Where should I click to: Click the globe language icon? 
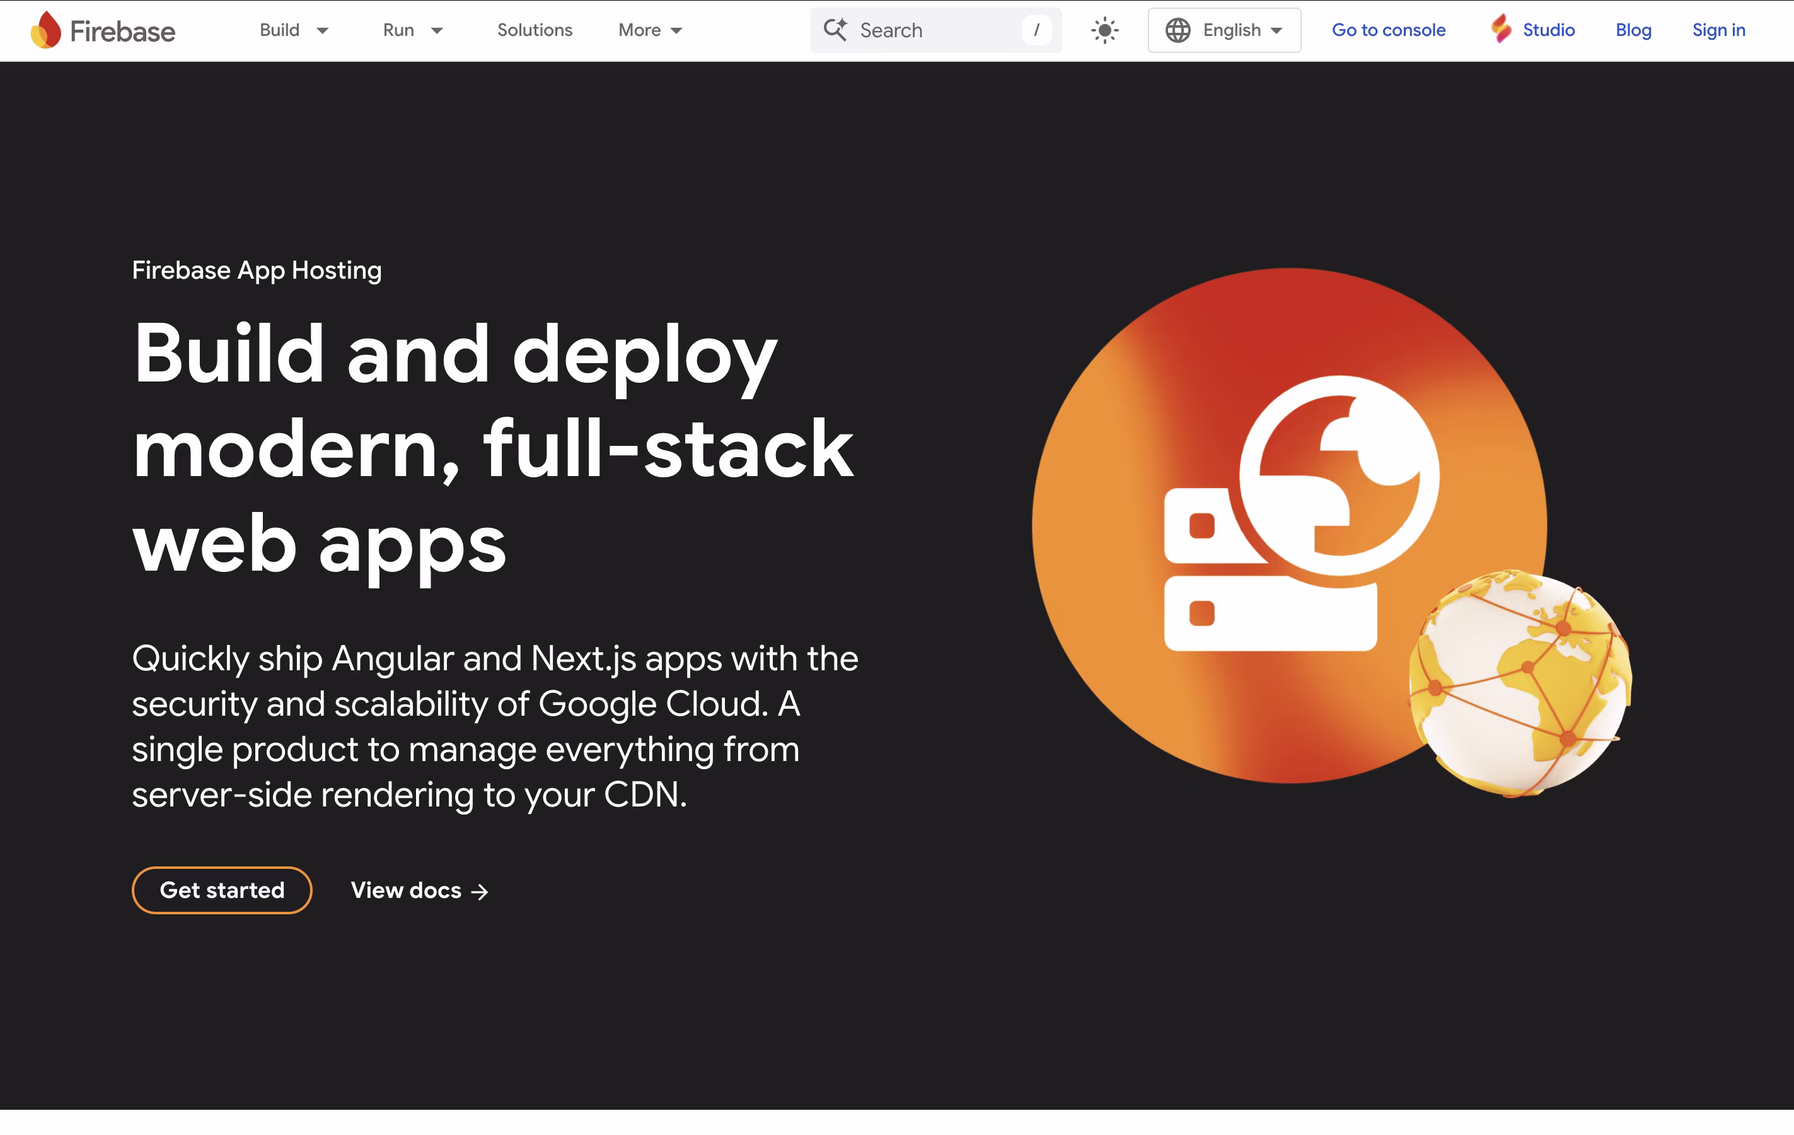[1177, 30]
